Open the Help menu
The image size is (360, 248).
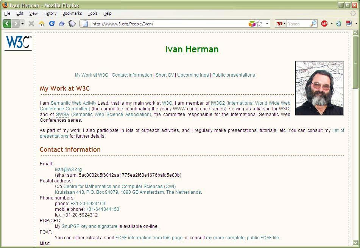click(x=108, y=13)
